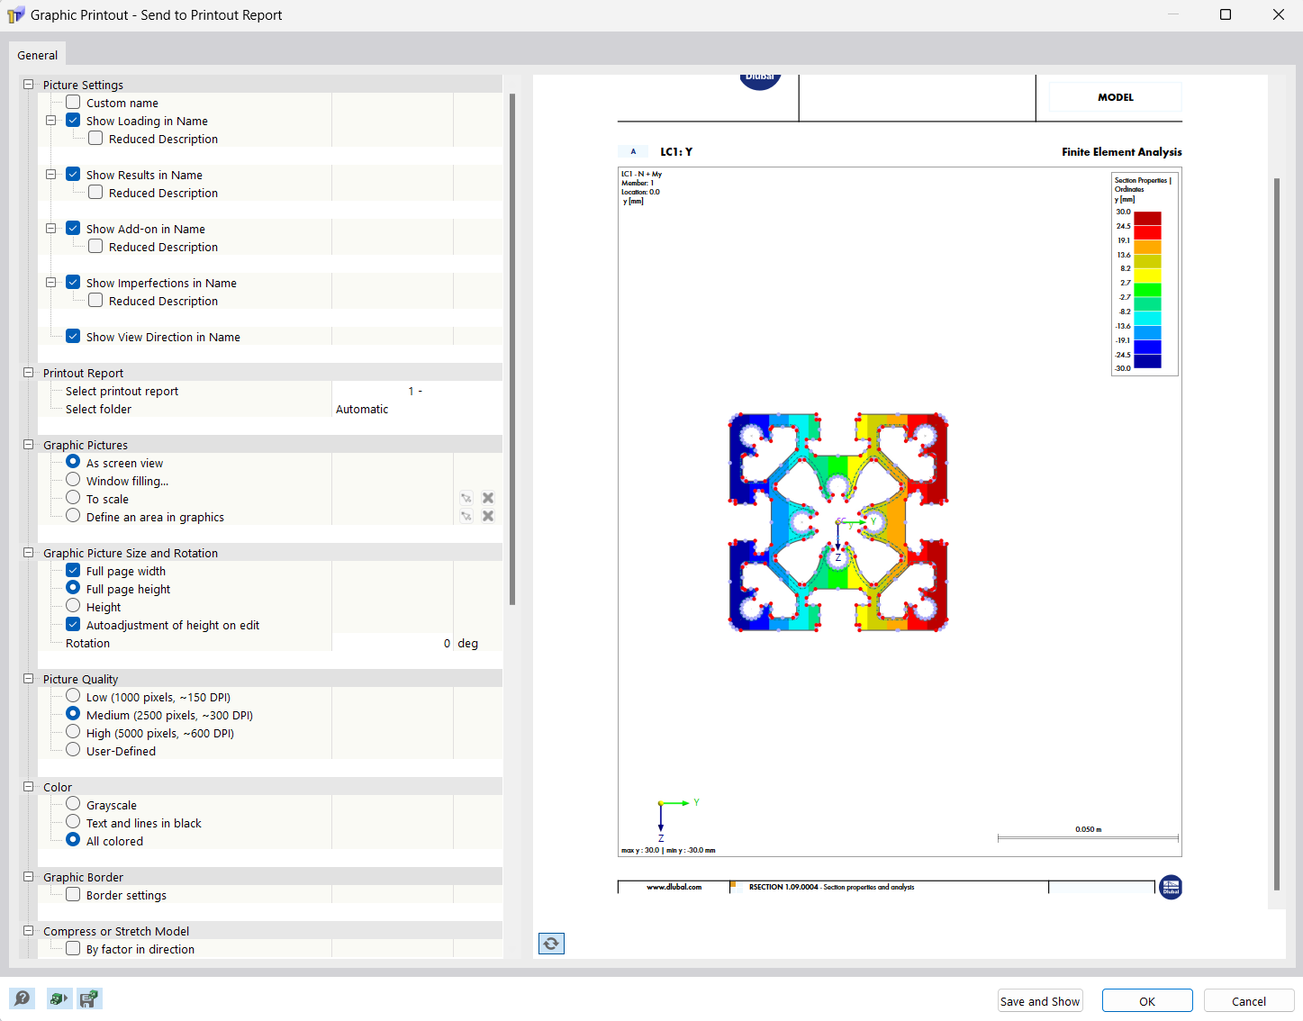
Task: Select Define an area in graphics
Action: (73, 515)
